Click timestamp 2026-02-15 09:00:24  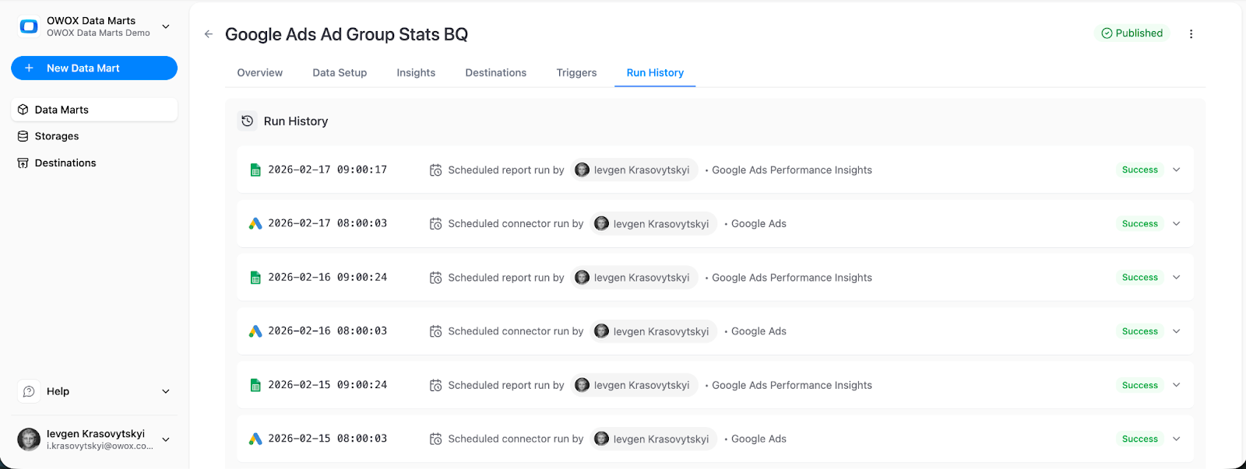click(x=327, y=385)
